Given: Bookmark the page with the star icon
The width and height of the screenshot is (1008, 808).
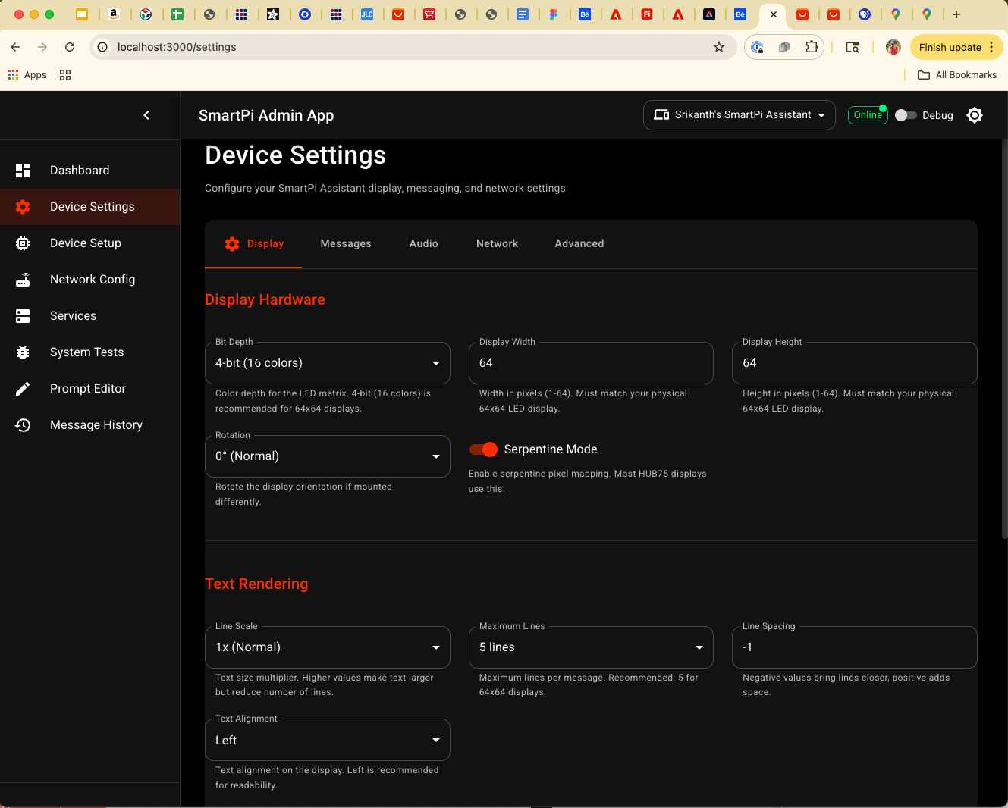Looking at the screenshot, I should [718, 46].
